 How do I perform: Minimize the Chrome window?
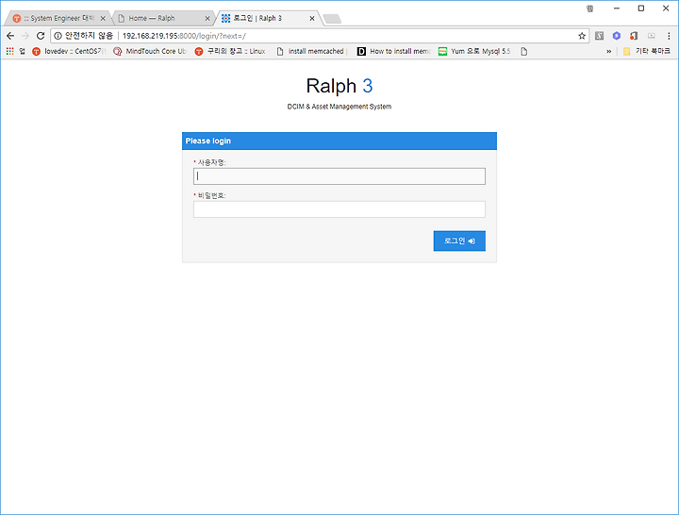pyautogui.click(x=617, y=8)
